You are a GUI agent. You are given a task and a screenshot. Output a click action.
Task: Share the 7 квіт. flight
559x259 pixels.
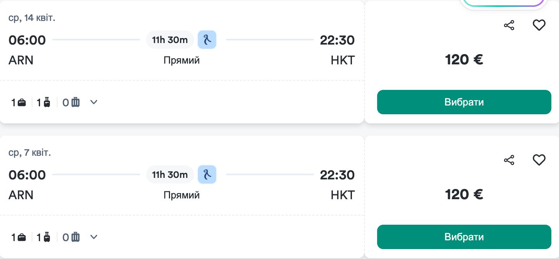(509, 160)
